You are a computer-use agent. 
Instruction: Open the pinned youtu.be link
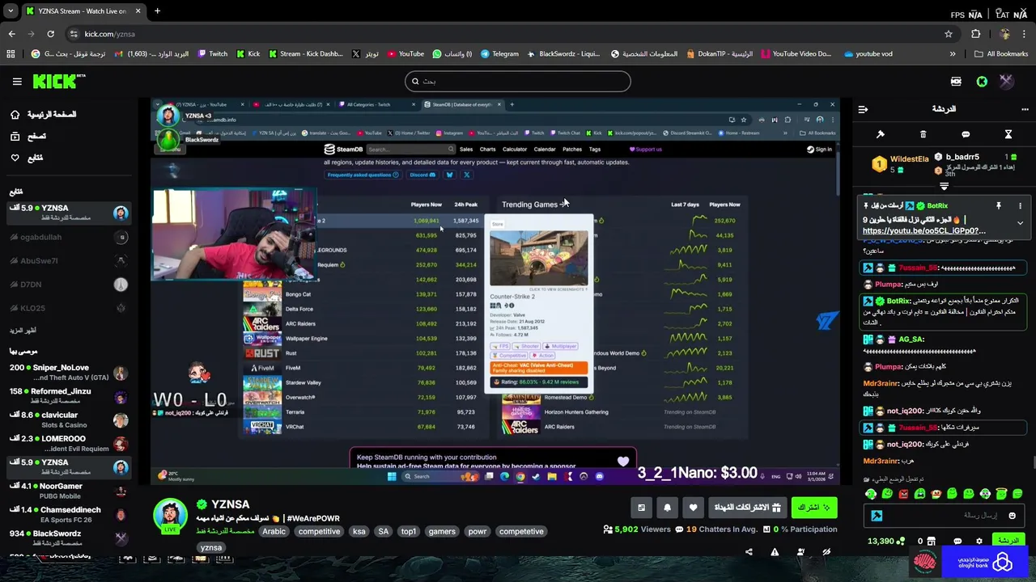(x=923, y=231)
